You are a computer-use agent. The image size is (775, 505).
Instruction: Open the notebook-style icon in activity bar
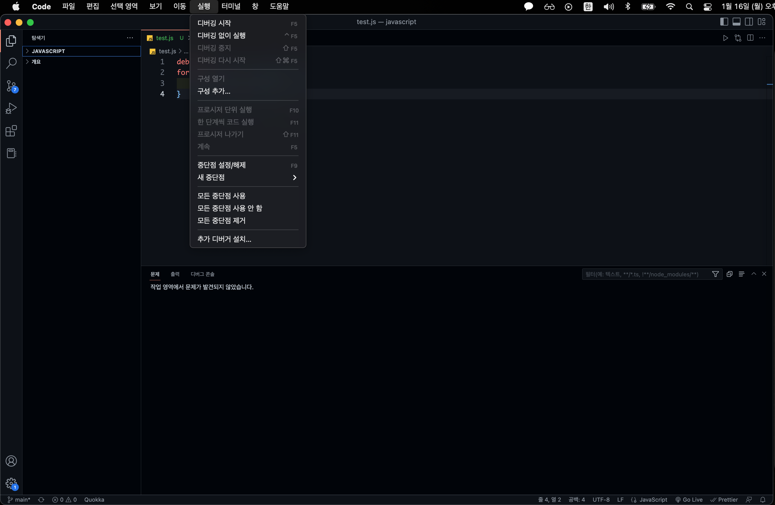tap(11, 153)
